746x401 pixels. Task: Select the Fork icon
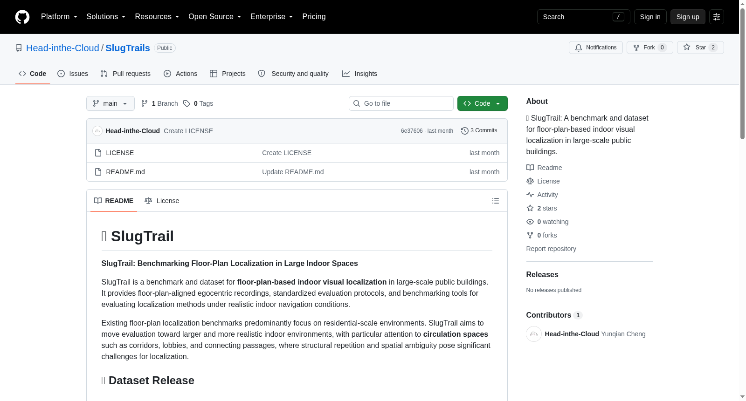tap(636, 48)
